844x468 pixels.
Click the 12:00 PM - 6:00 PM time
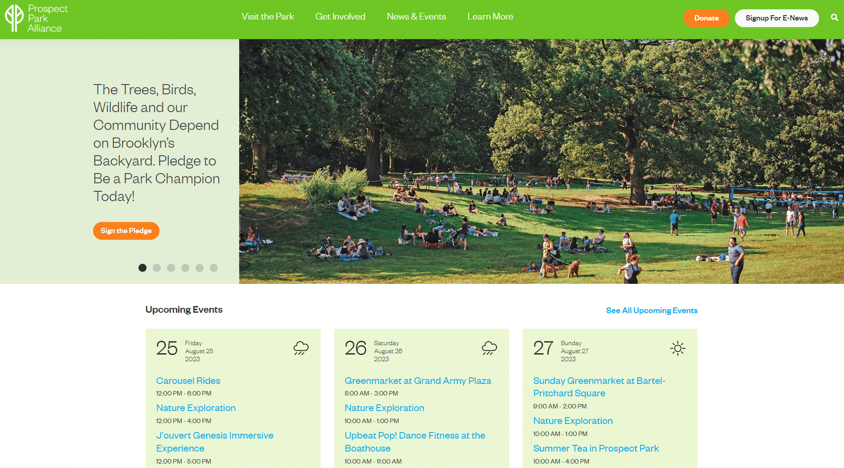click(183, 393)
